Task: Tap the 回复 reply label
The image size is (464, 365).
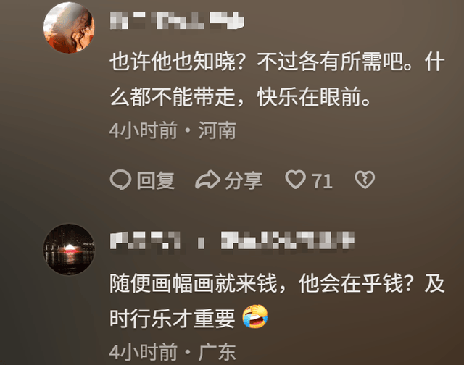Action: [x=156, y=180]
